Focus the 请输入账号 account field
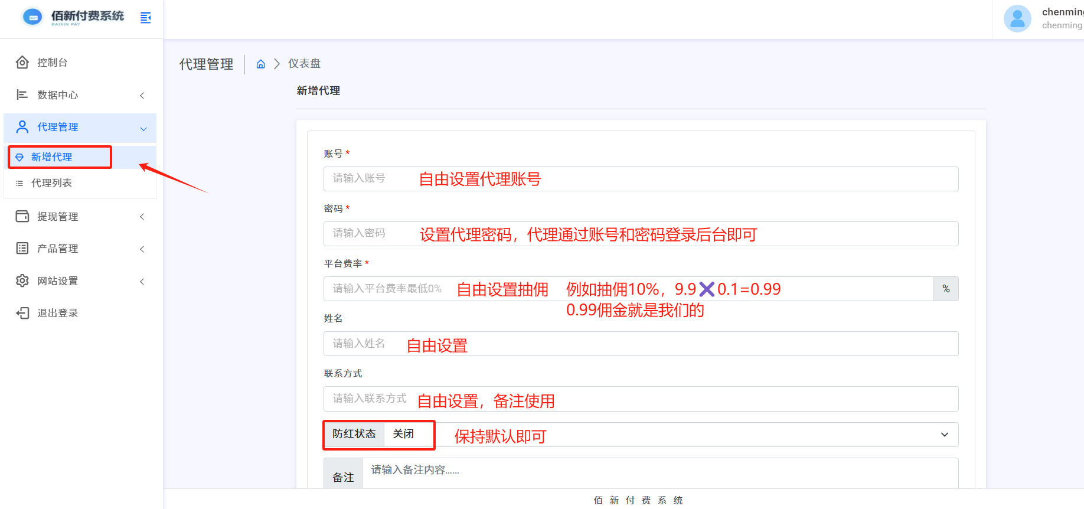 641,179
